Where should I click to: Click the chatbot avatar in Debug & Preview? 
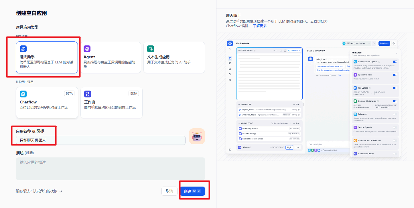tap(310, 59)
